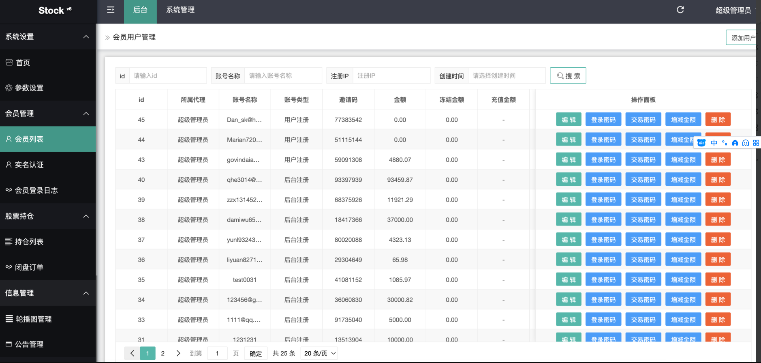Delete user with id 35

718,280
